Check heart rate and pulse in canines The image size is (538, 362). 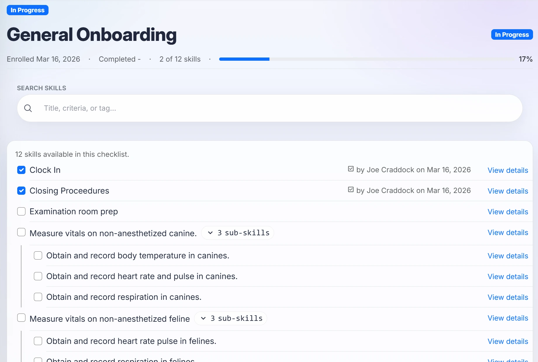point(38,276)
